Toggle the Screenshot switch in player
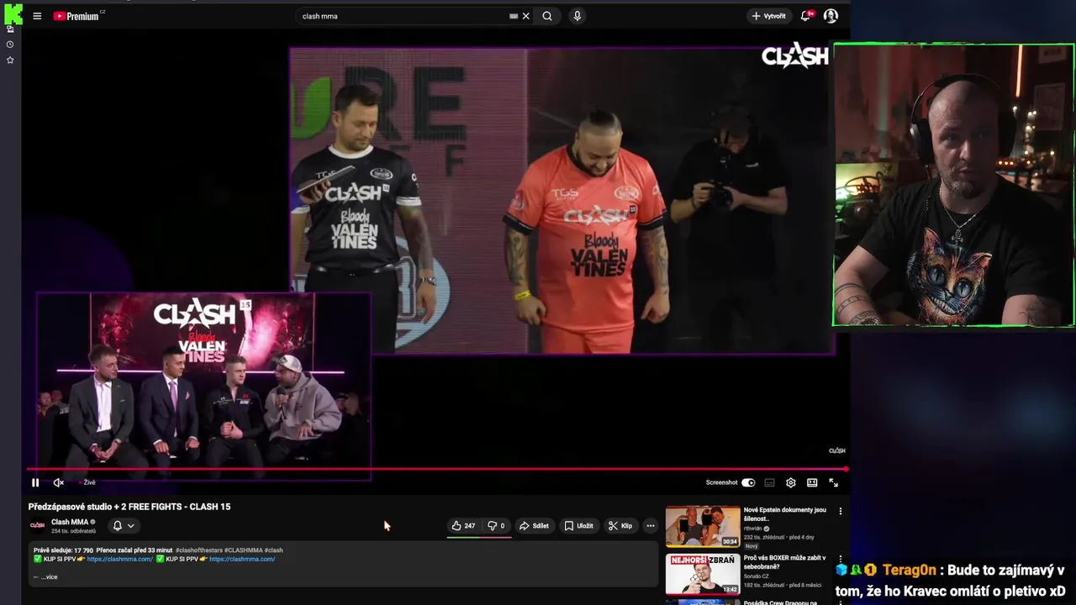Screen dimensions: 1076x605 [x=748, y=483]
